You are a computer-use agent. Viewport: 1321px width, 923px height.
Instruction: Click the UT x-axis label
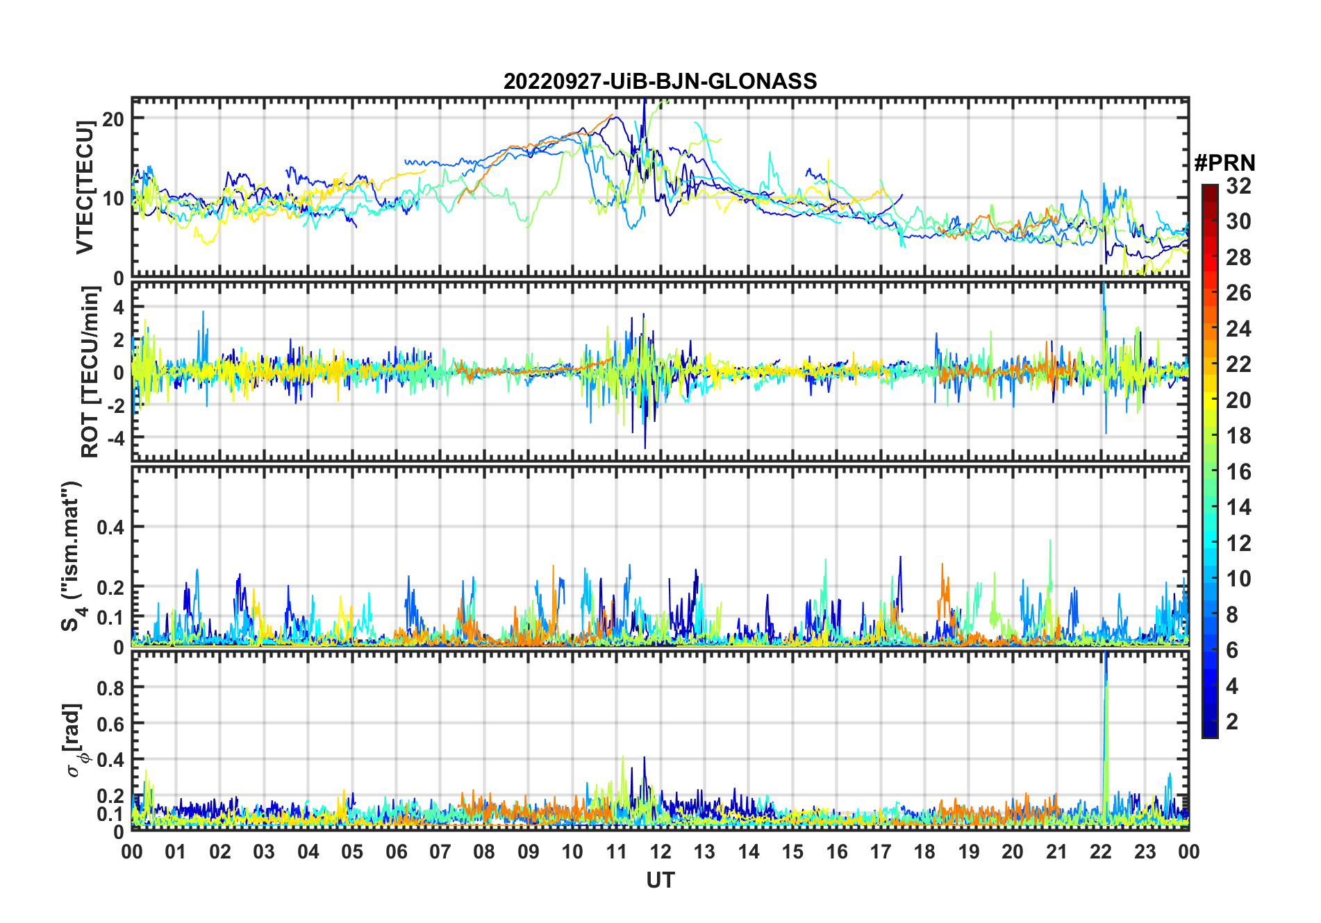(x=660, y=880)
